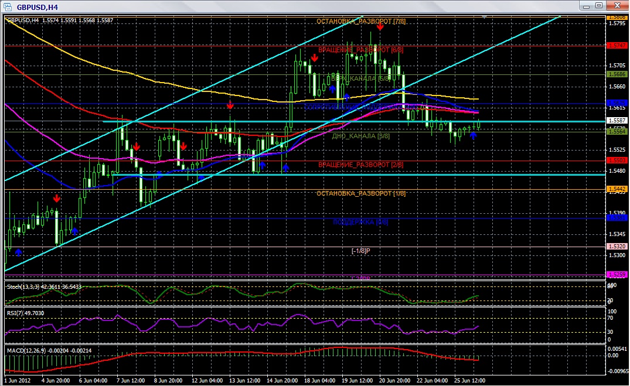
Task: Click the orange 1.5442 price tag
Action: pyautogui.click(x=617, y=189)
